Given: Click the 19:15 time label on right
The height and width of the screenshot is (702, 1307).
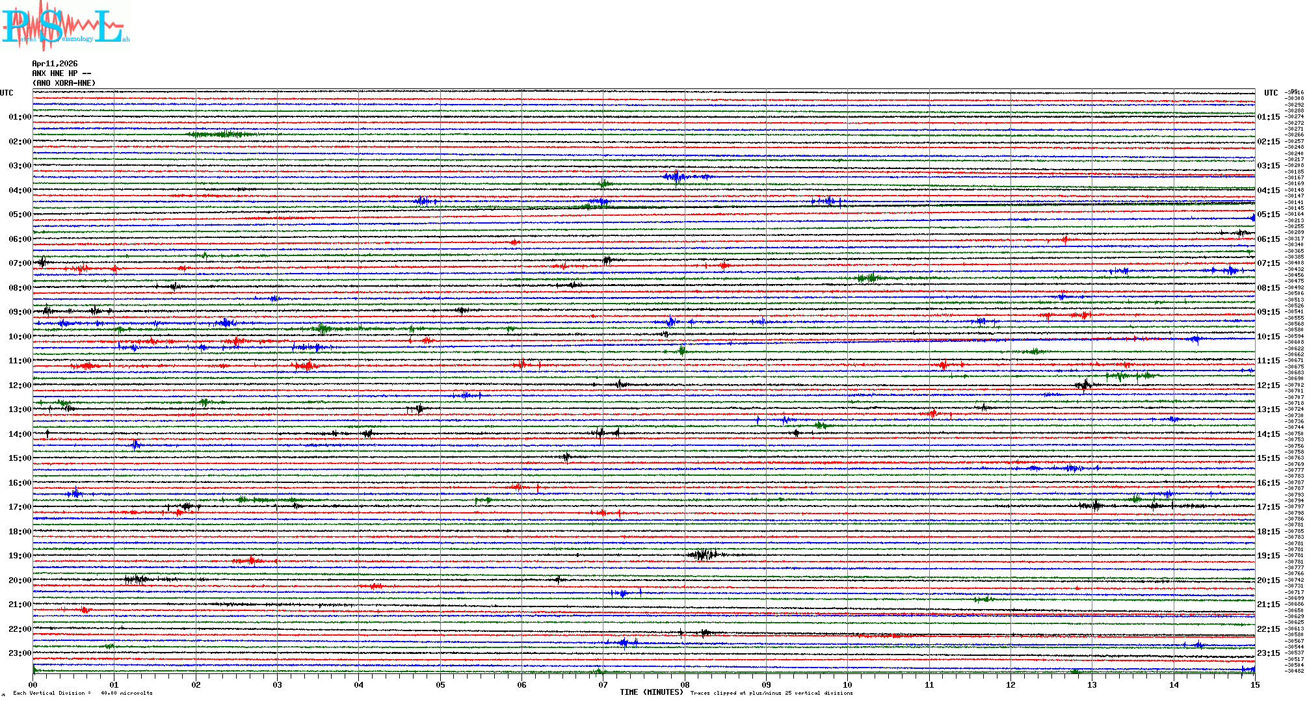Looking at the screenshot, I should tap(1268, 556).
